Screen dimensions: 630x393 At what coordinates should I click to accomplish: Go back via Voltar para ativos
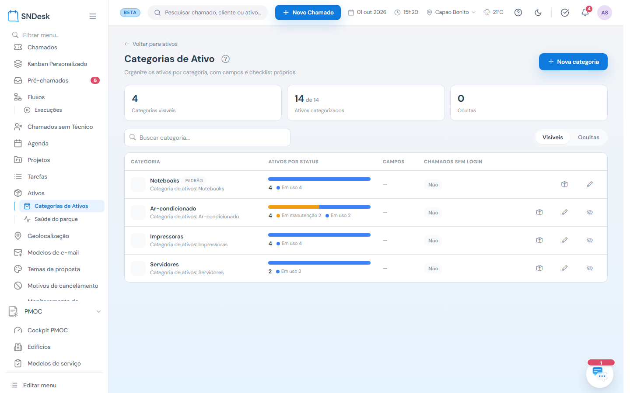pos(151,44)
